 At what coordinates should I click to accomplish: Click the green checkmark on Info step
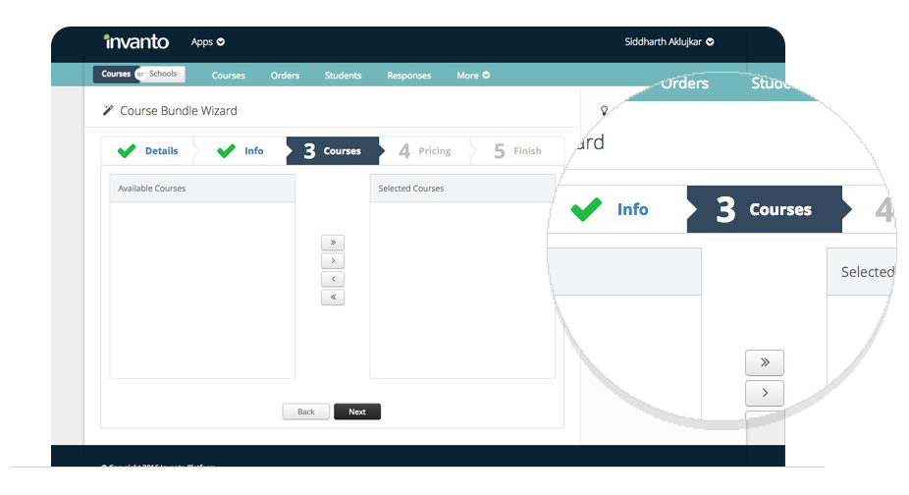(x=226, y=151)
